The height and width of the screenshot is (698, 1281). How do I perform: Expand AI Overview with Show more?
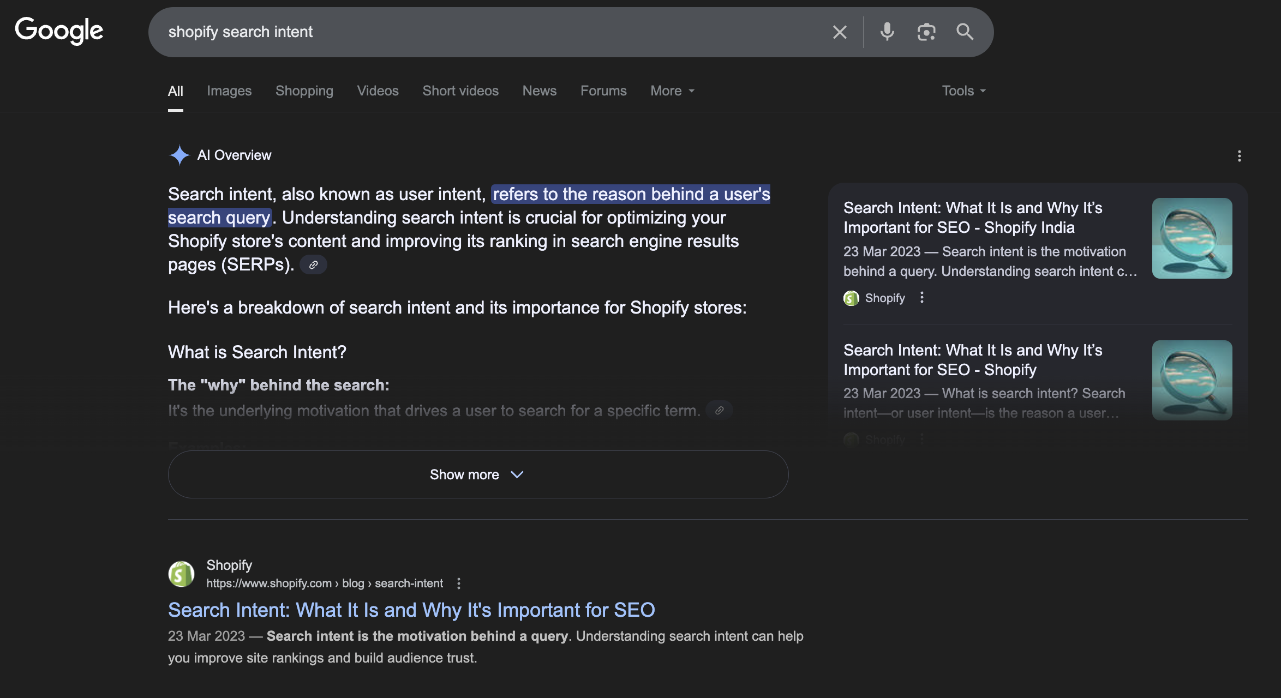478,474
